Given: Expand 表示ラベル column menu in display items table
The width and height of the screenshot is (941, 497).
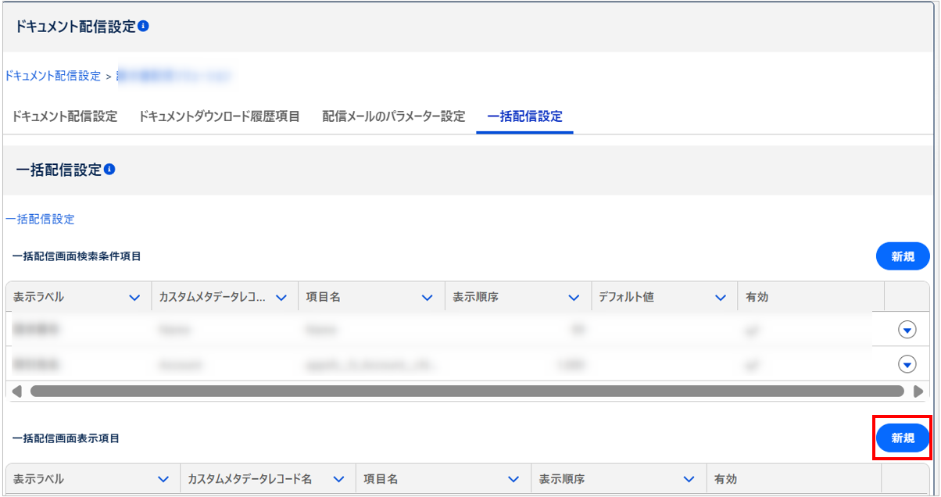Looking at the screenshot, I should pyautogui.click(x=163, y=479).
